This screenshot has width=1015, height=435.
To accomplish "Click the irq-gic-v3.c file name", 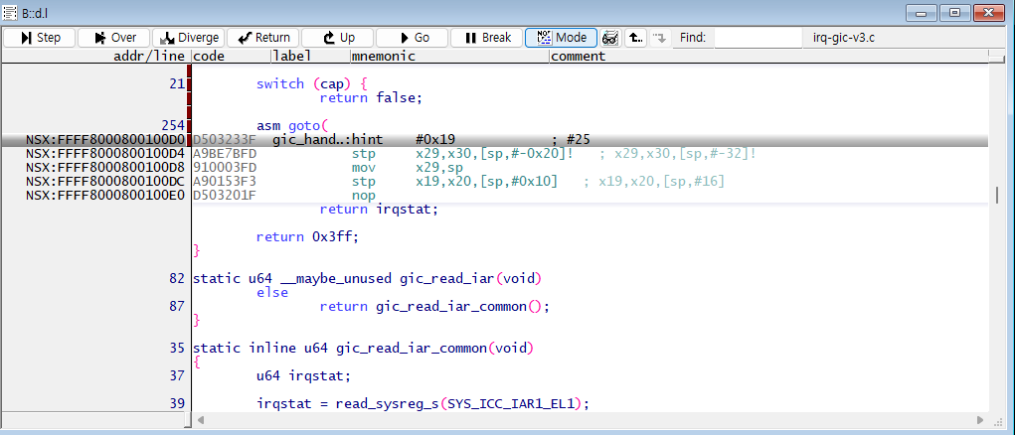I will (x=845, y=38).
